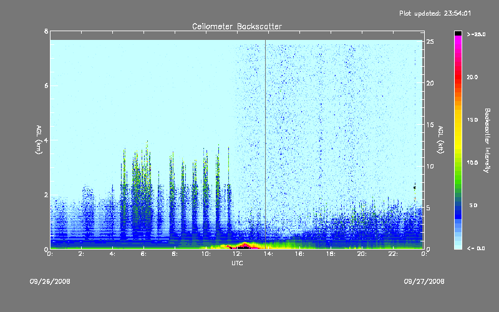499x312 pixels.
Task: Click the "18:" hour tick on UTC axis
Action: (331, 254)
